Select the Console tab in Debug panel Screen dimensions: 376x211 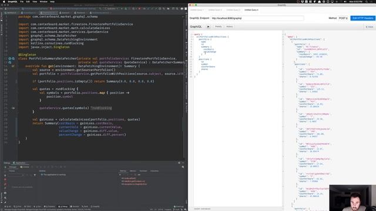(25, 167)
